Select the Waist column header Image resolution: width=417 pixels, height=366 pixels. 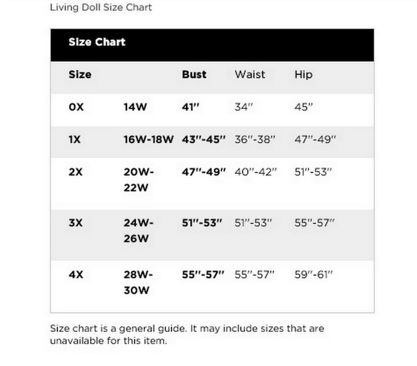pos(250,74)
